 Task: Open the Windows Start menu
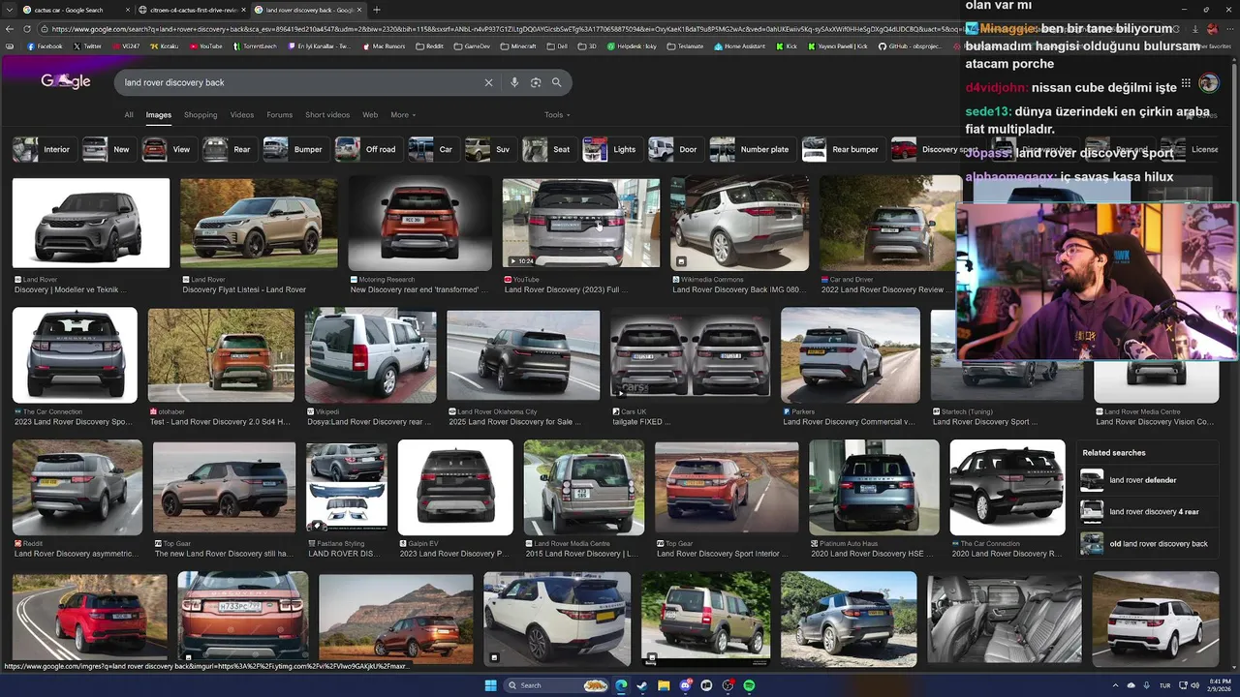490,685
